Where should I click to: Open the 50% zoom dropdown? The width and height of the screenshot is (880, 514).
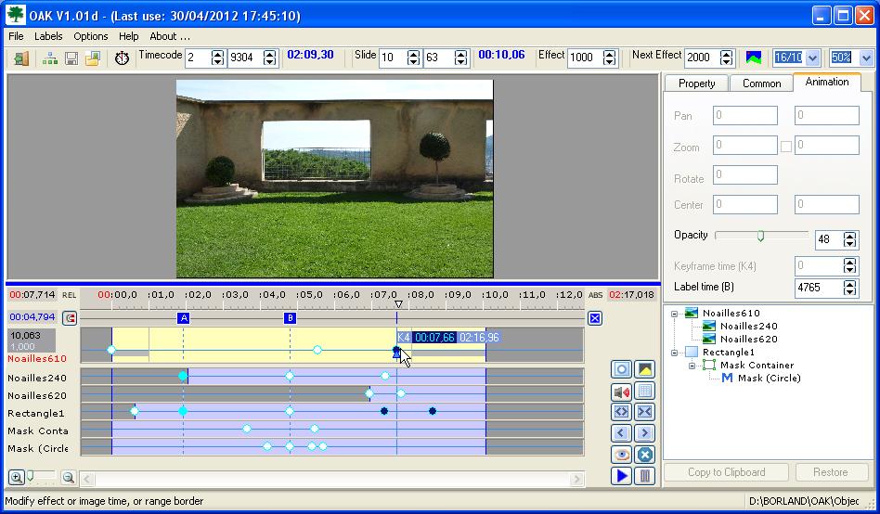point(866,58)
